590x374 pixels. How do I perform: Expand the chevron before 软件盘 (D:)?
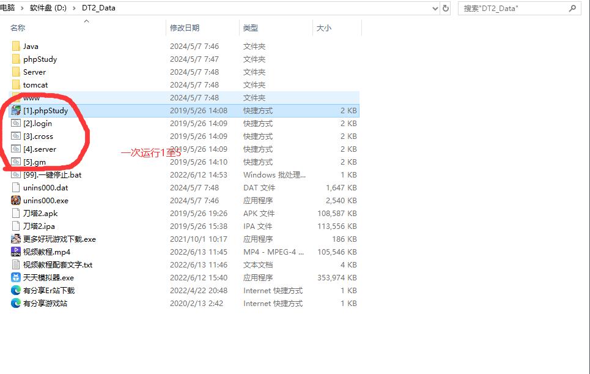(x=23, y=9)
